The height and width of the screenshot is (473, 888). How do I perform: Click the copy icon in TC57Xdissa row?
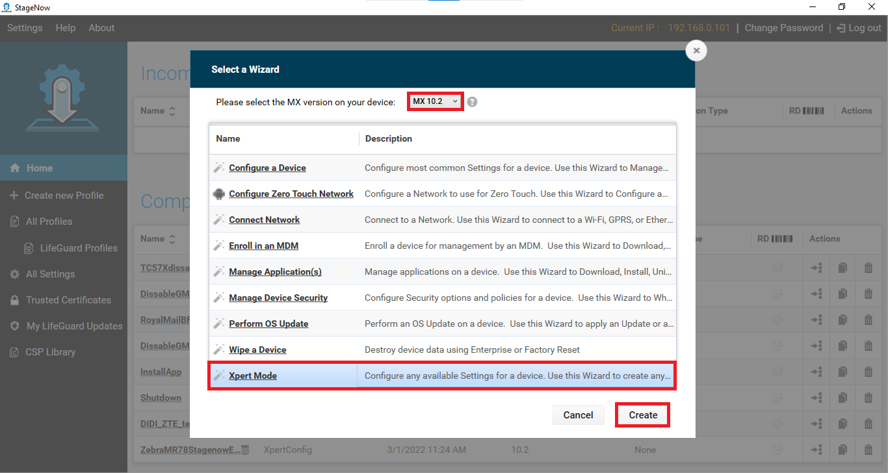842,268
